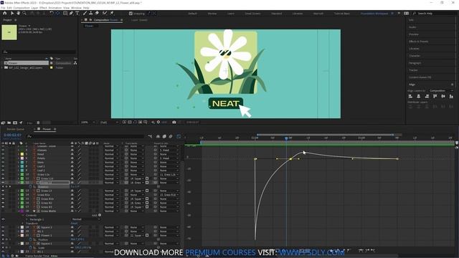
Task: Select the Type text tool
Action: tap(77, 13)
